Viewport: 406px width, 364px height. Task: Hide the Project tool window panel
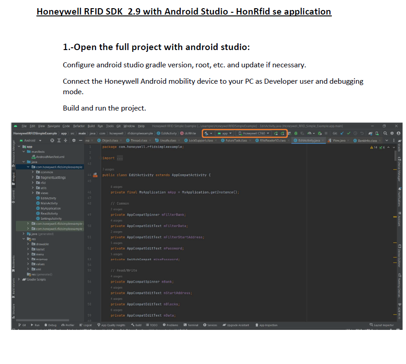pyautogui.click(x=81, y=141)
